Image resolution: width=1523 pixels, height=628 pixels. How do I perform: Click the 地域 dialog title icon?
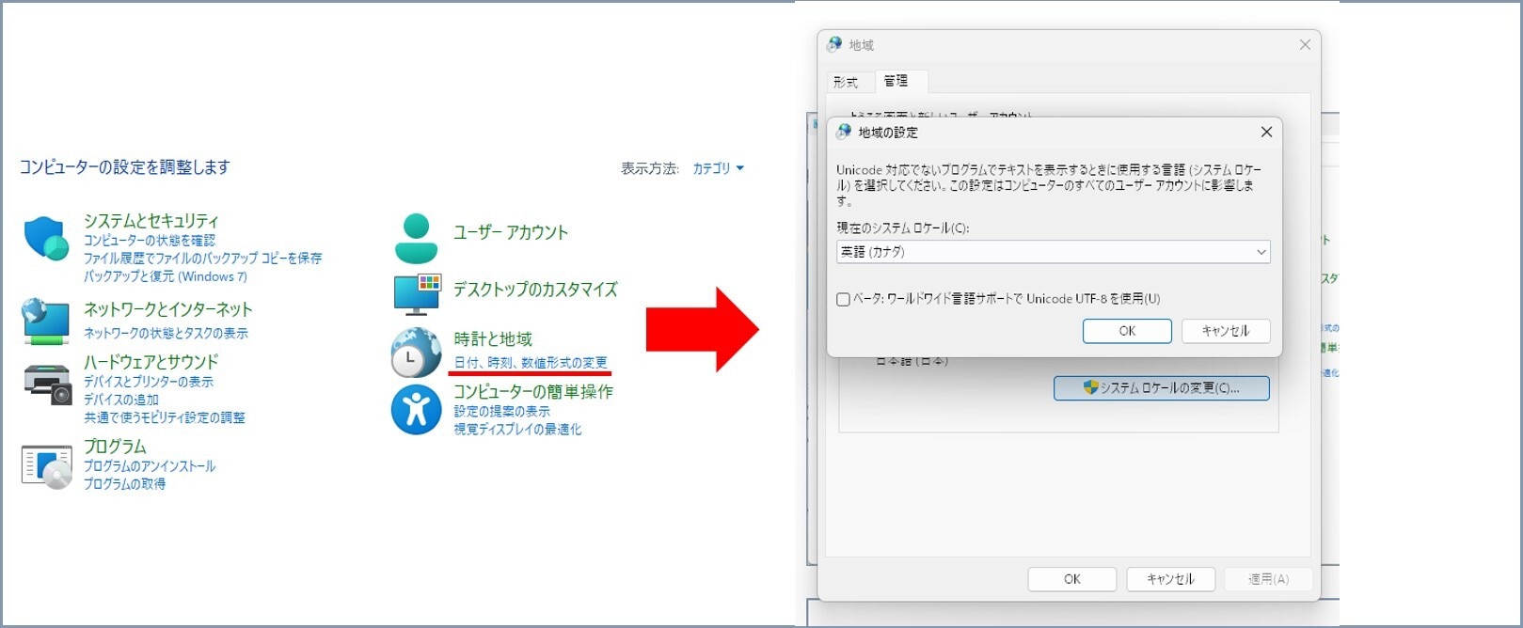click(x=834, y=44)
